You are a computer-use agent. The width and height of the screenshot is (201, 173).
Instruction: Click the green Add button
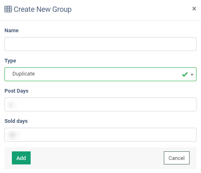tap(21, 158)
